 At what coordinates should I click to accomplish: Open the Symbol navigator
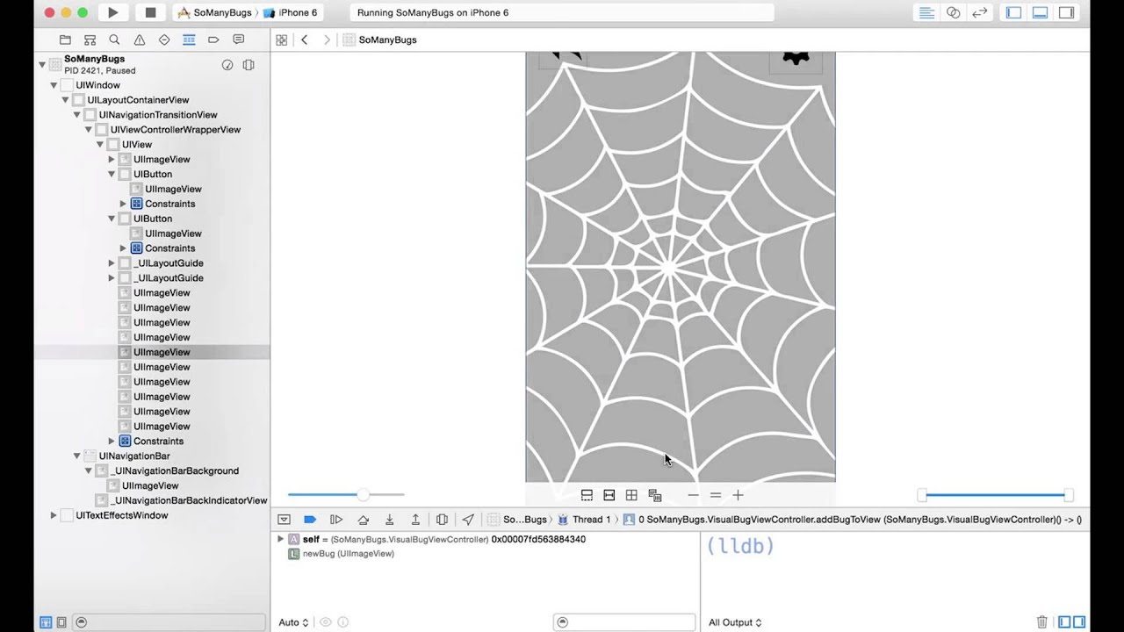[x=90, y=39]
